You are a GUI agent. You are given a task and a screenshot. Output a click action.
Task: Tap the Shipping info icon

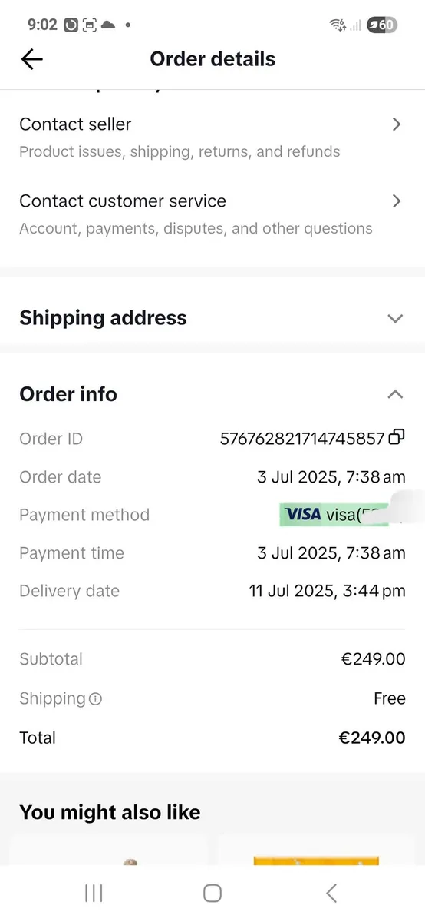[95, 699]
